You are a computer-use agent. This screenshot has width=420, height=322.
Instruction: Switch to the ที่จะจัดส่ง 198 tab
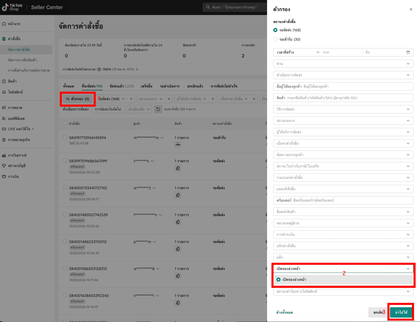click(x=92, y=86)
